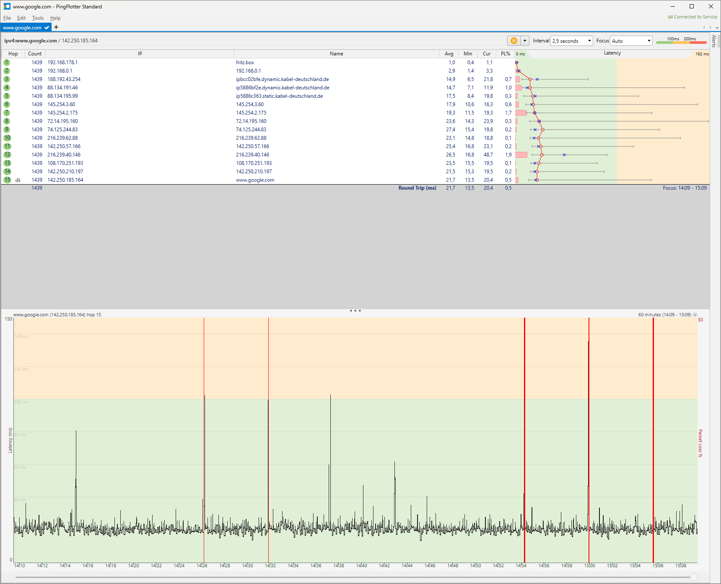This screenshot has width=721, height=584.
Task: Click ipbcc02bfe.dynamic.kabel-deutschland.de hostname
Action: tap(282, 79)
